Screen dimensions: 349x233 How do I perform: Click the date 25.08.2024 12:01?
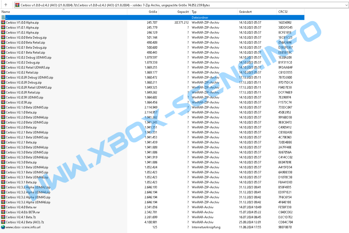click(250, 222)
